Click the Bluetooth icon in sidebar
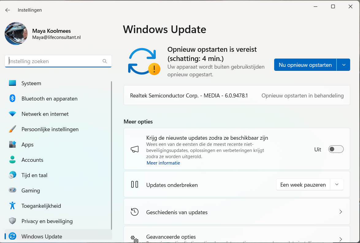360x243 pixels. pyautogui.click(x=12, y=98)
